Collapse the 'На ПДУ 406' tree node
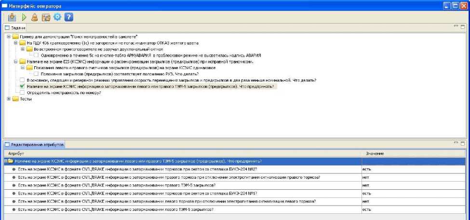Screen dimensions: 470x220 (x=15, y=43)
